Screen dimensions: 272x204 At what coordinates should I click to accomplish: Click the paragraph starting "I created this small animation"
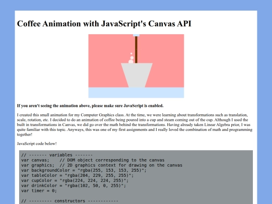[x=134, y=124]
